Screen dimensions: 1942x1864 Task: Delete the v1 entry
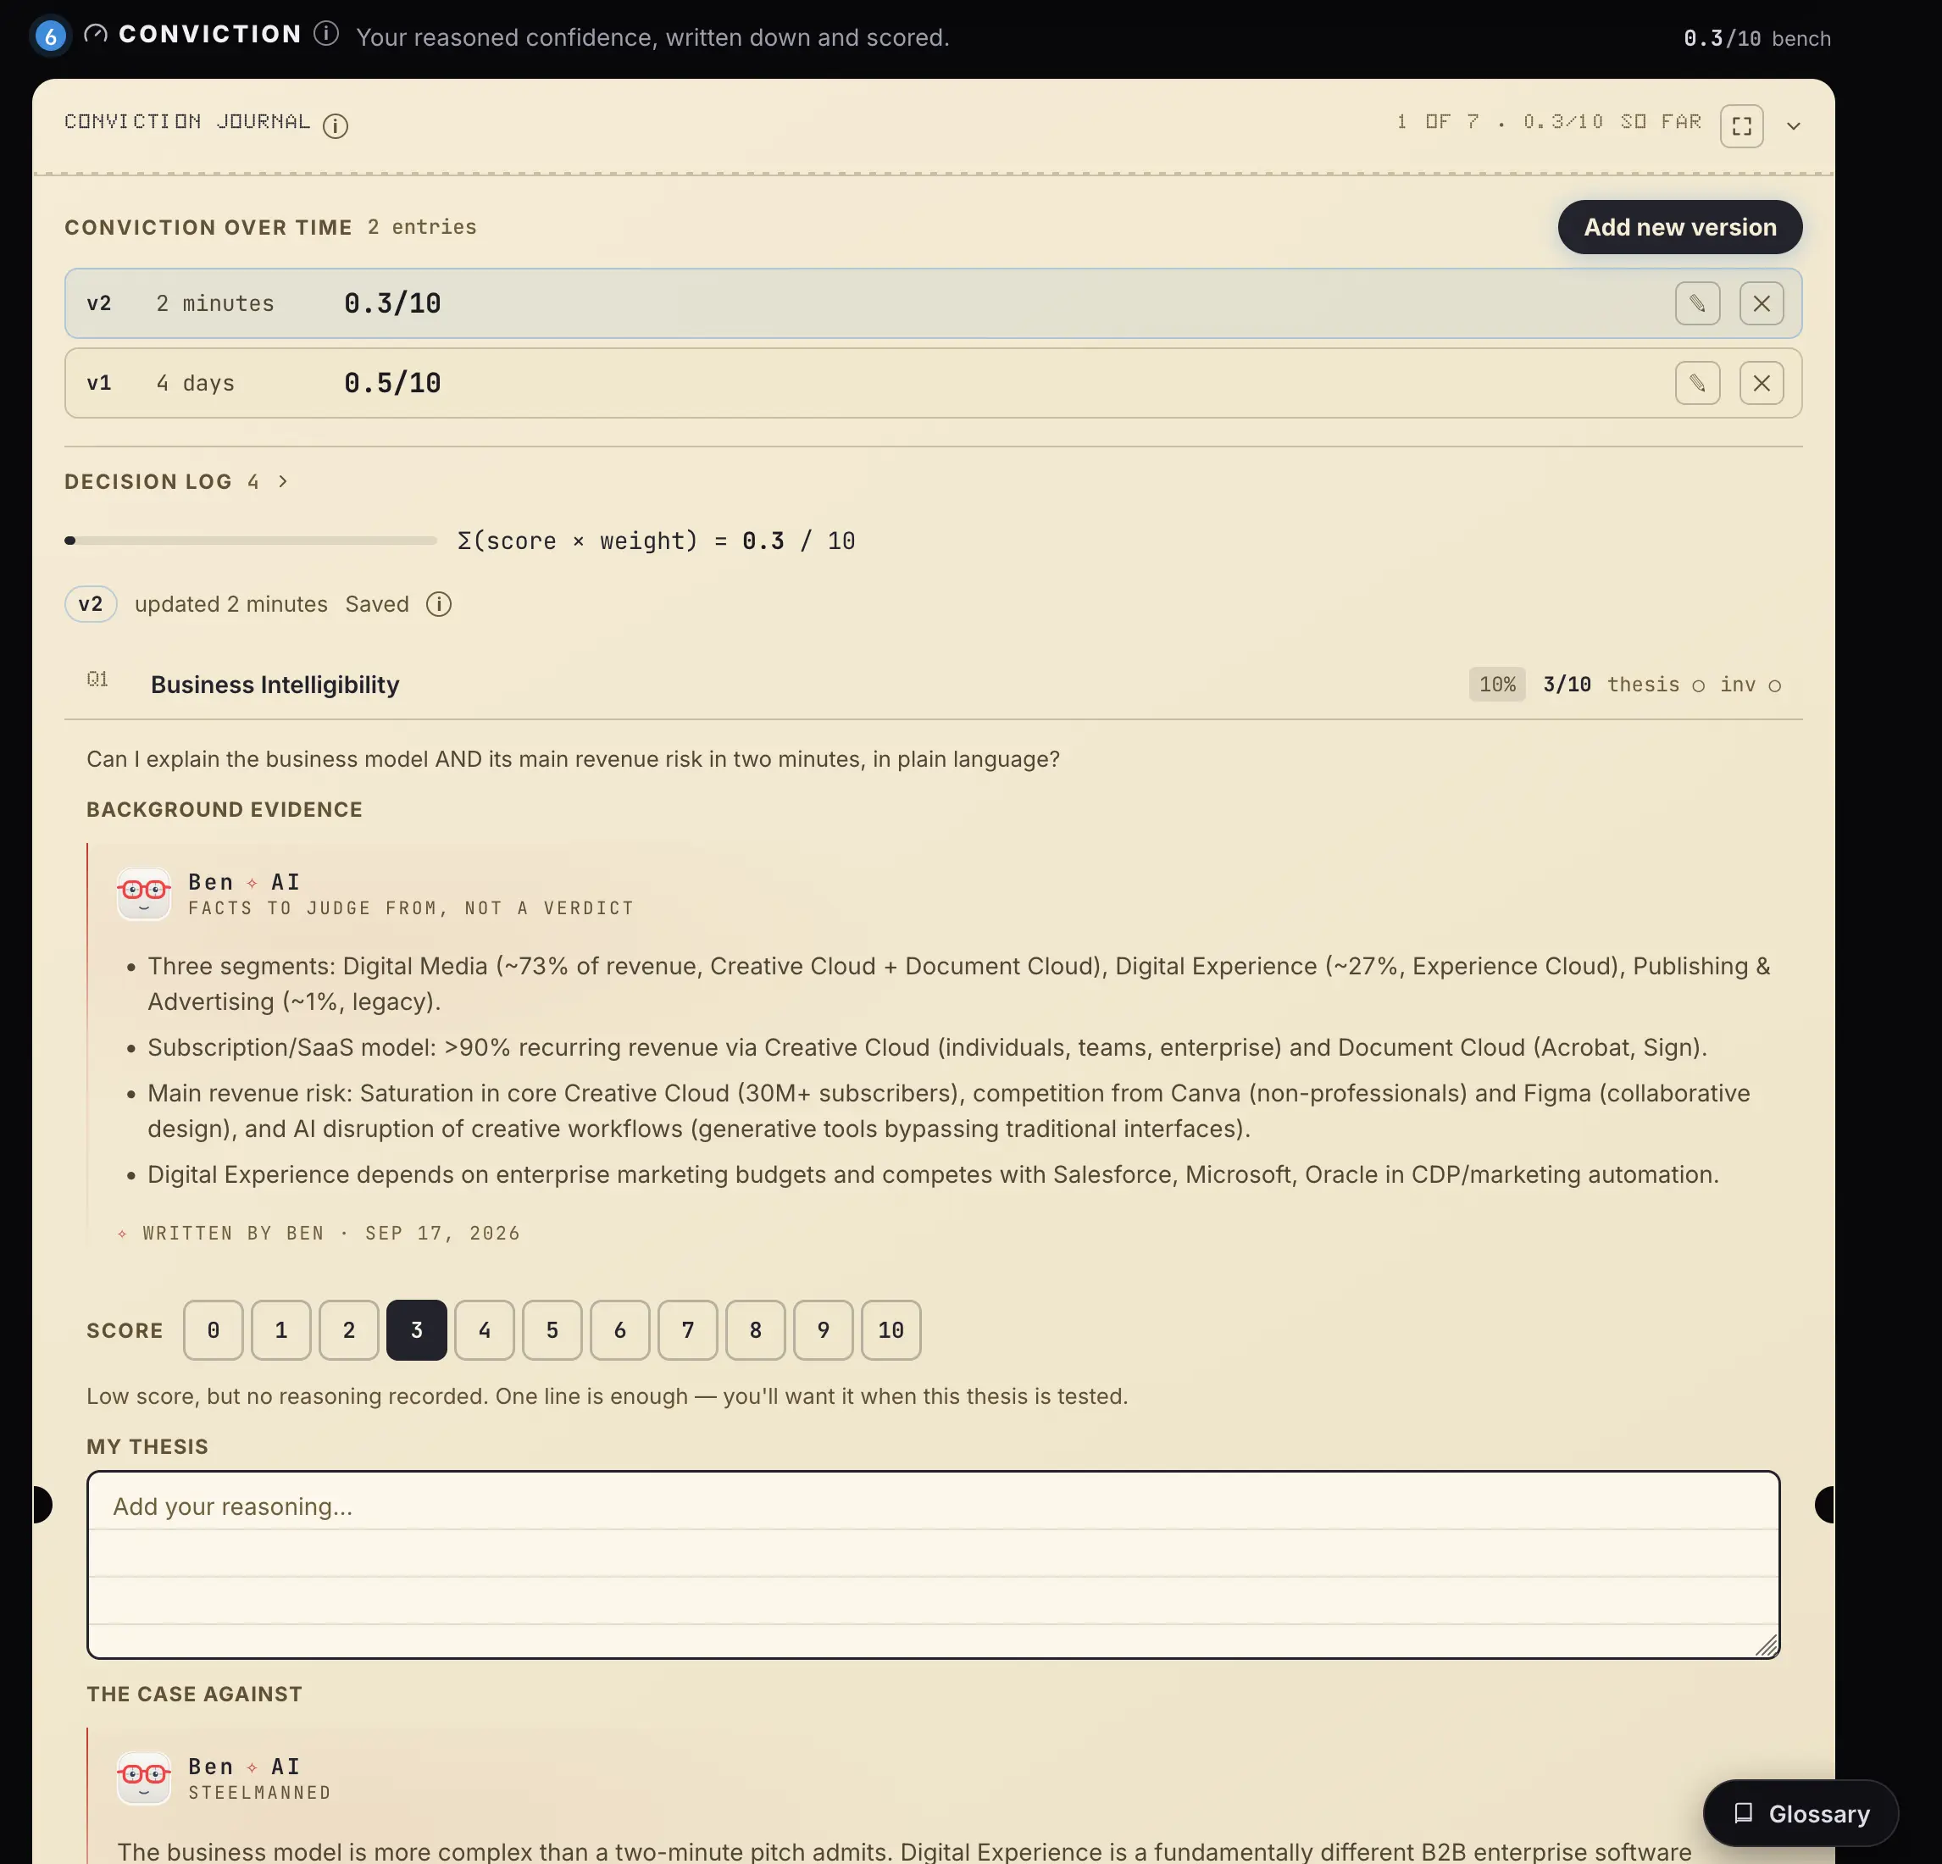(x=1761, y=384)
